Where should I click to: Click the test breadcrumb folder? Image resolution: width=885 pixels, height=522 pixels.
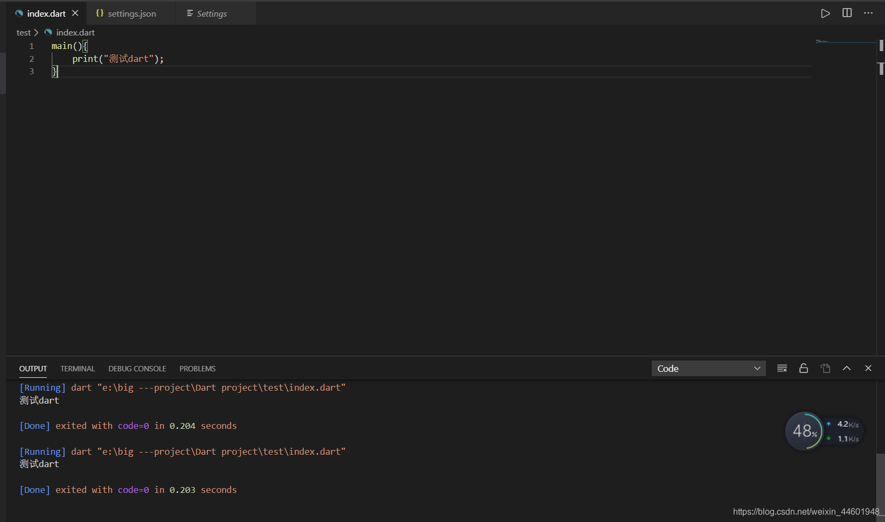(x=23, y=33)
